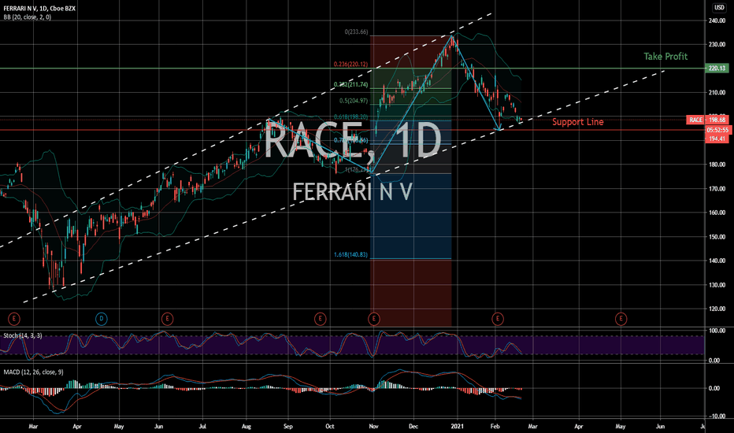The height and width of the screenshot is (433, 734).
Task: Select the 1.618(140.83) Fibonacci label
Action: click(350, 254)
